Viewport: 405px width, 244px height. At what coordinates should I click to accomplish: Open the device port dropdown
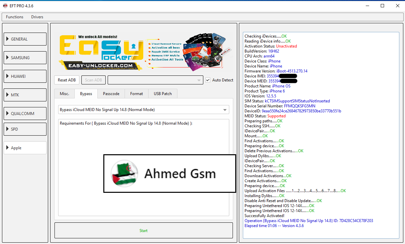tap(155, 80)
